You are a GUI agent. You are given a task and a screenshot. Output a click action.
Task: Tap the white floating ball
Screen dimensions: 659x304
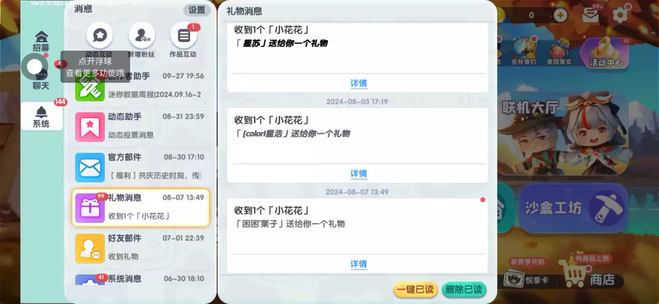(35, 67)
